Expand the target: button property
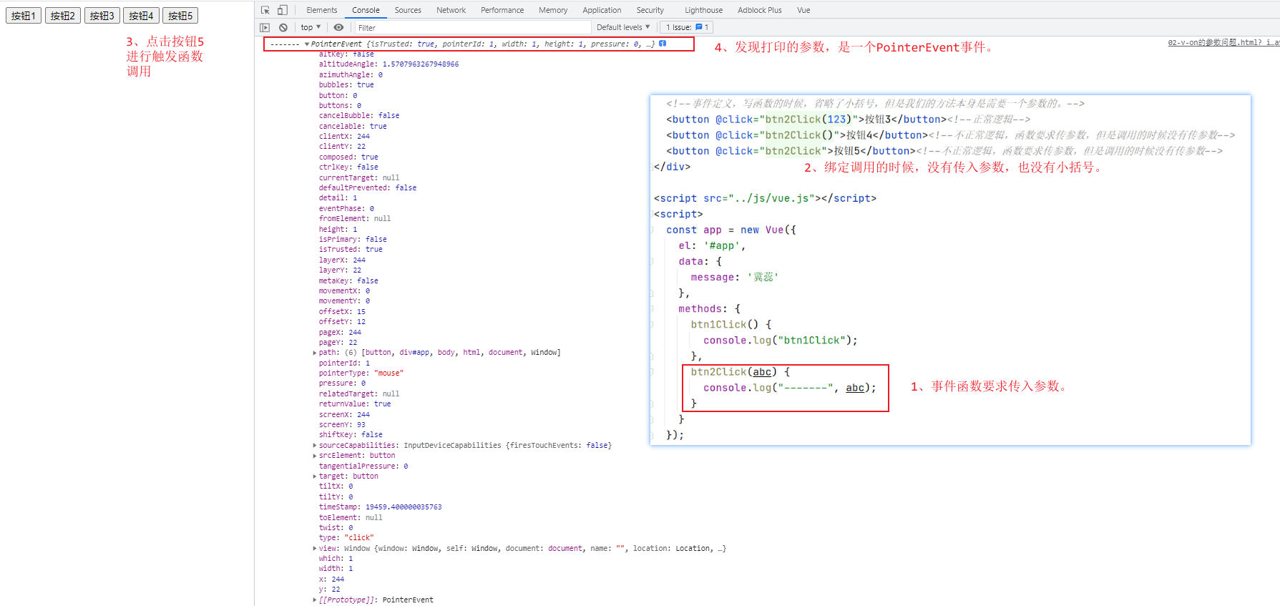 [315, 477]
